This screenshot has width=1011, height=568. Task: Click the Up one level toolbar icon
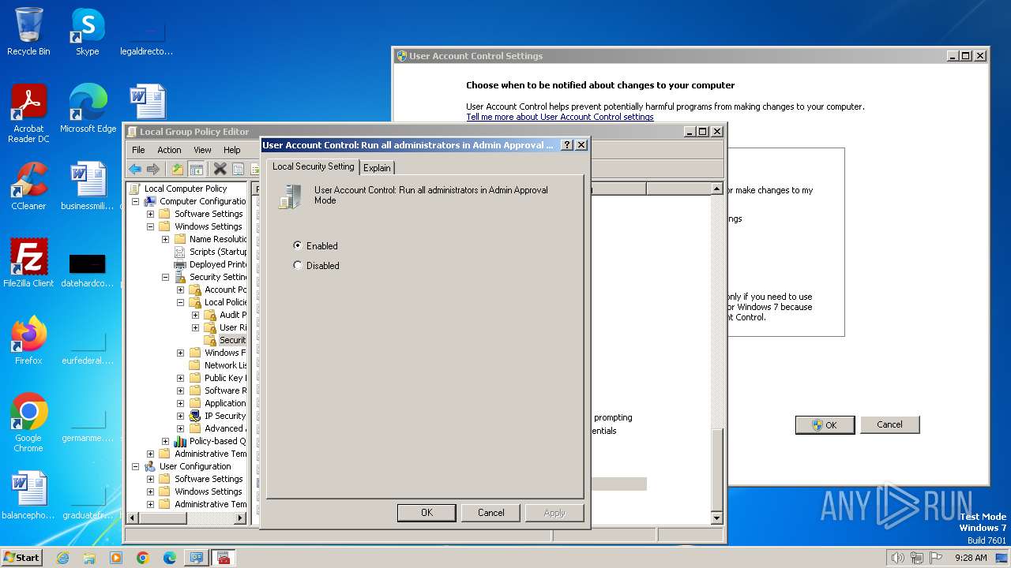point(178,169)
